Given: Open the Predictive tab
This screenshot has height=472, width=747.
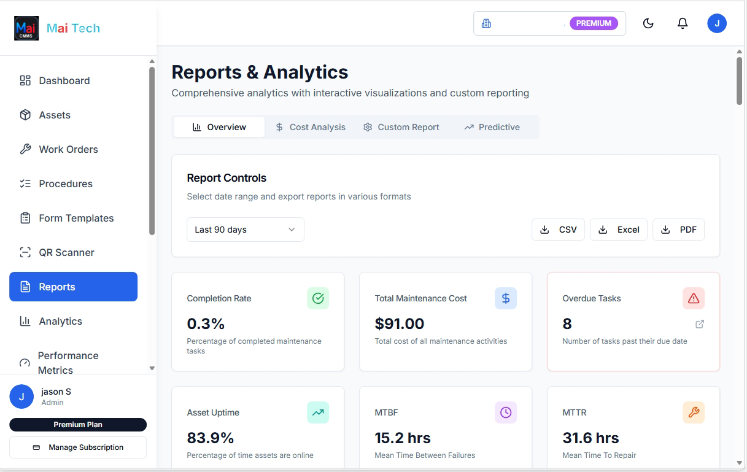Looking at the screenshot, I should point(492,126).
